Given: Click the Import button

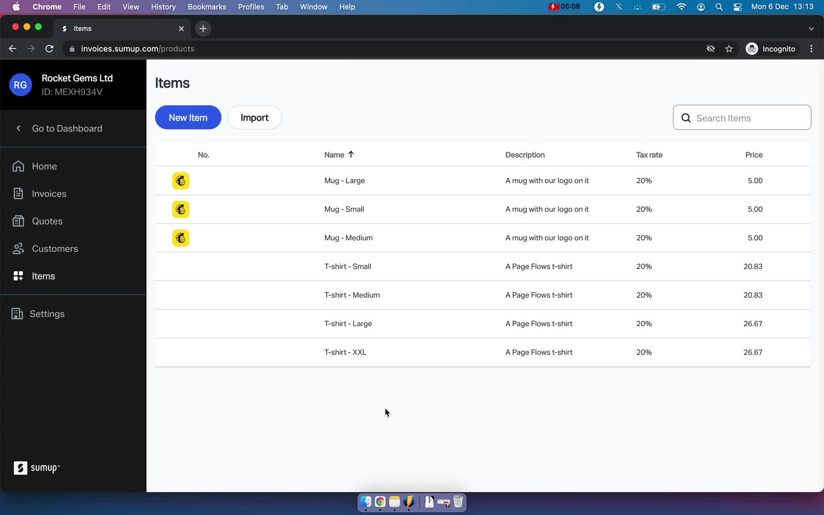Looking at the screenshot, I should [254, 118].
